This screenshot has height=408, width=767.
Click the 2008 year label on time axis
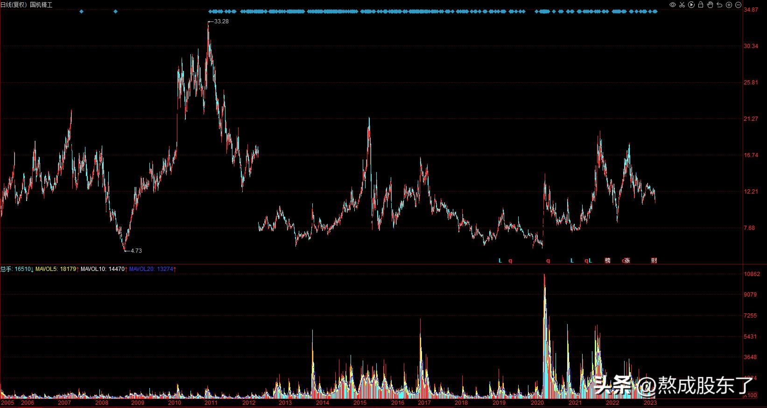coord(101,402)
